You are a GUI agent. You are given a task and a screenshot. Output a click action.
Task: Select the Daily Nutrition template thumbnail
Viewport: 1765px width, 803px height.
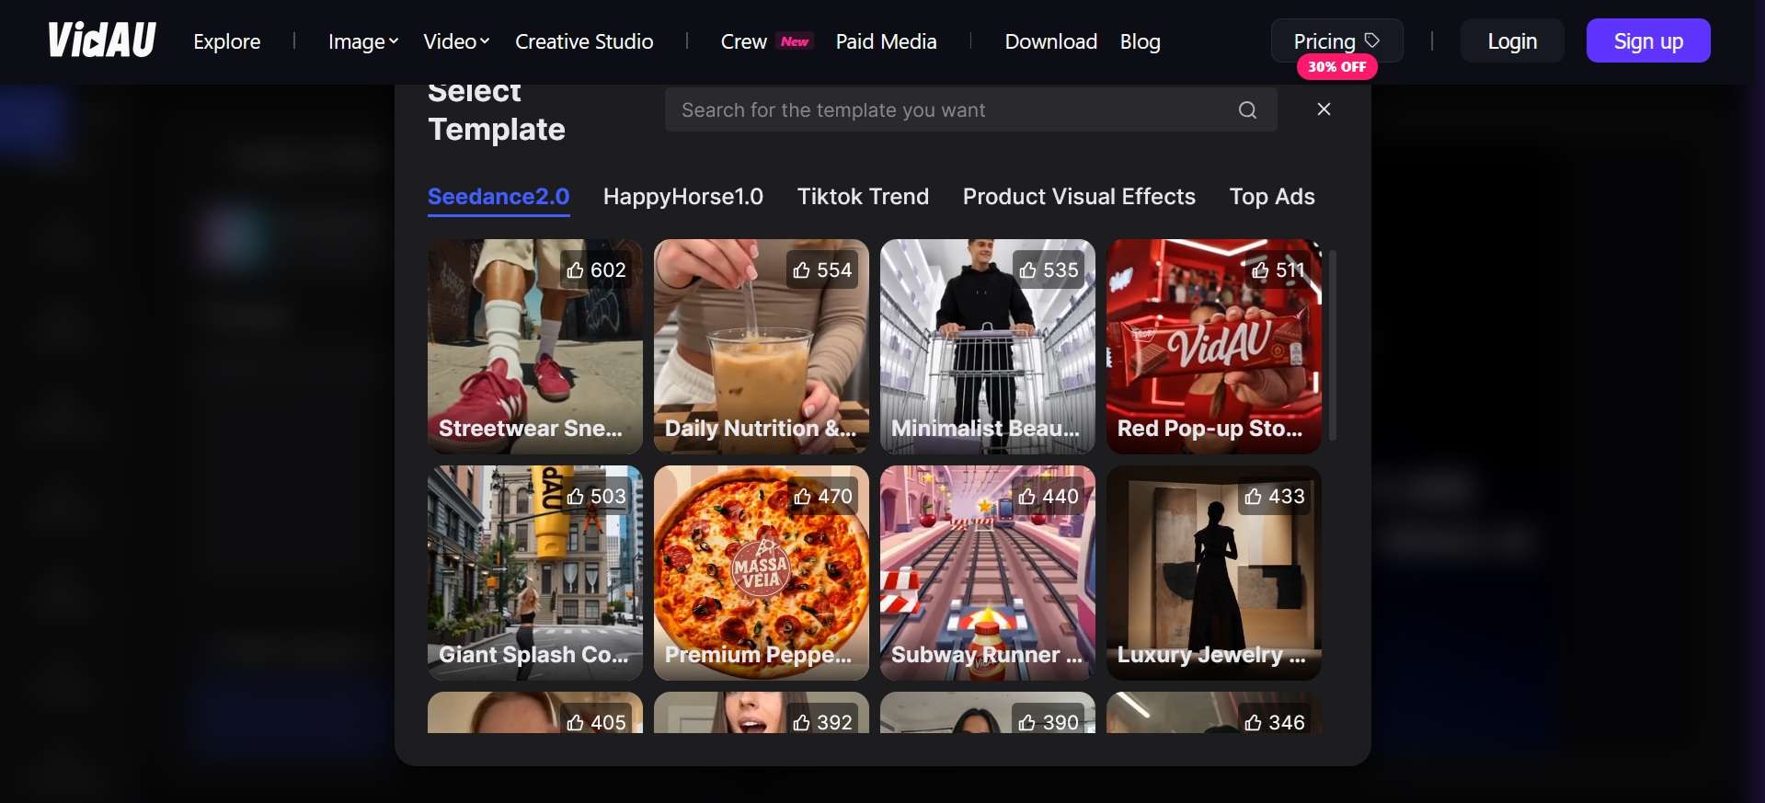762,347
